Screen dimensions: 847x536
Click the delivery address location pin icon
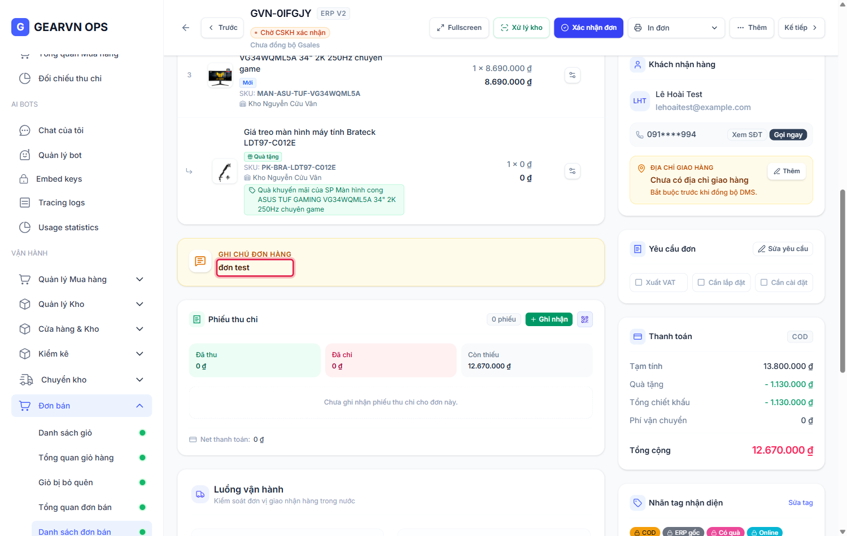(x=641, y=168)
